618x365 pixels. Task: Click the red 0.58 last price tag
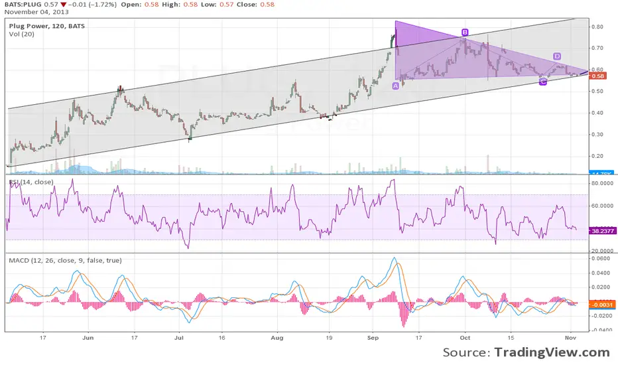[597, 76]
